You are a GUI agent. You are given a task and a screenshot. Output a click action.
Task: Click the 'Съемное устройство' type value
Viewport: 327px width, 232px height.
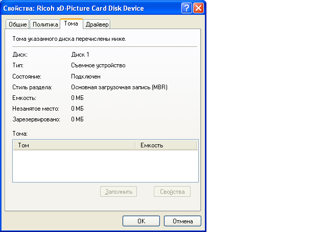point(98,65)
